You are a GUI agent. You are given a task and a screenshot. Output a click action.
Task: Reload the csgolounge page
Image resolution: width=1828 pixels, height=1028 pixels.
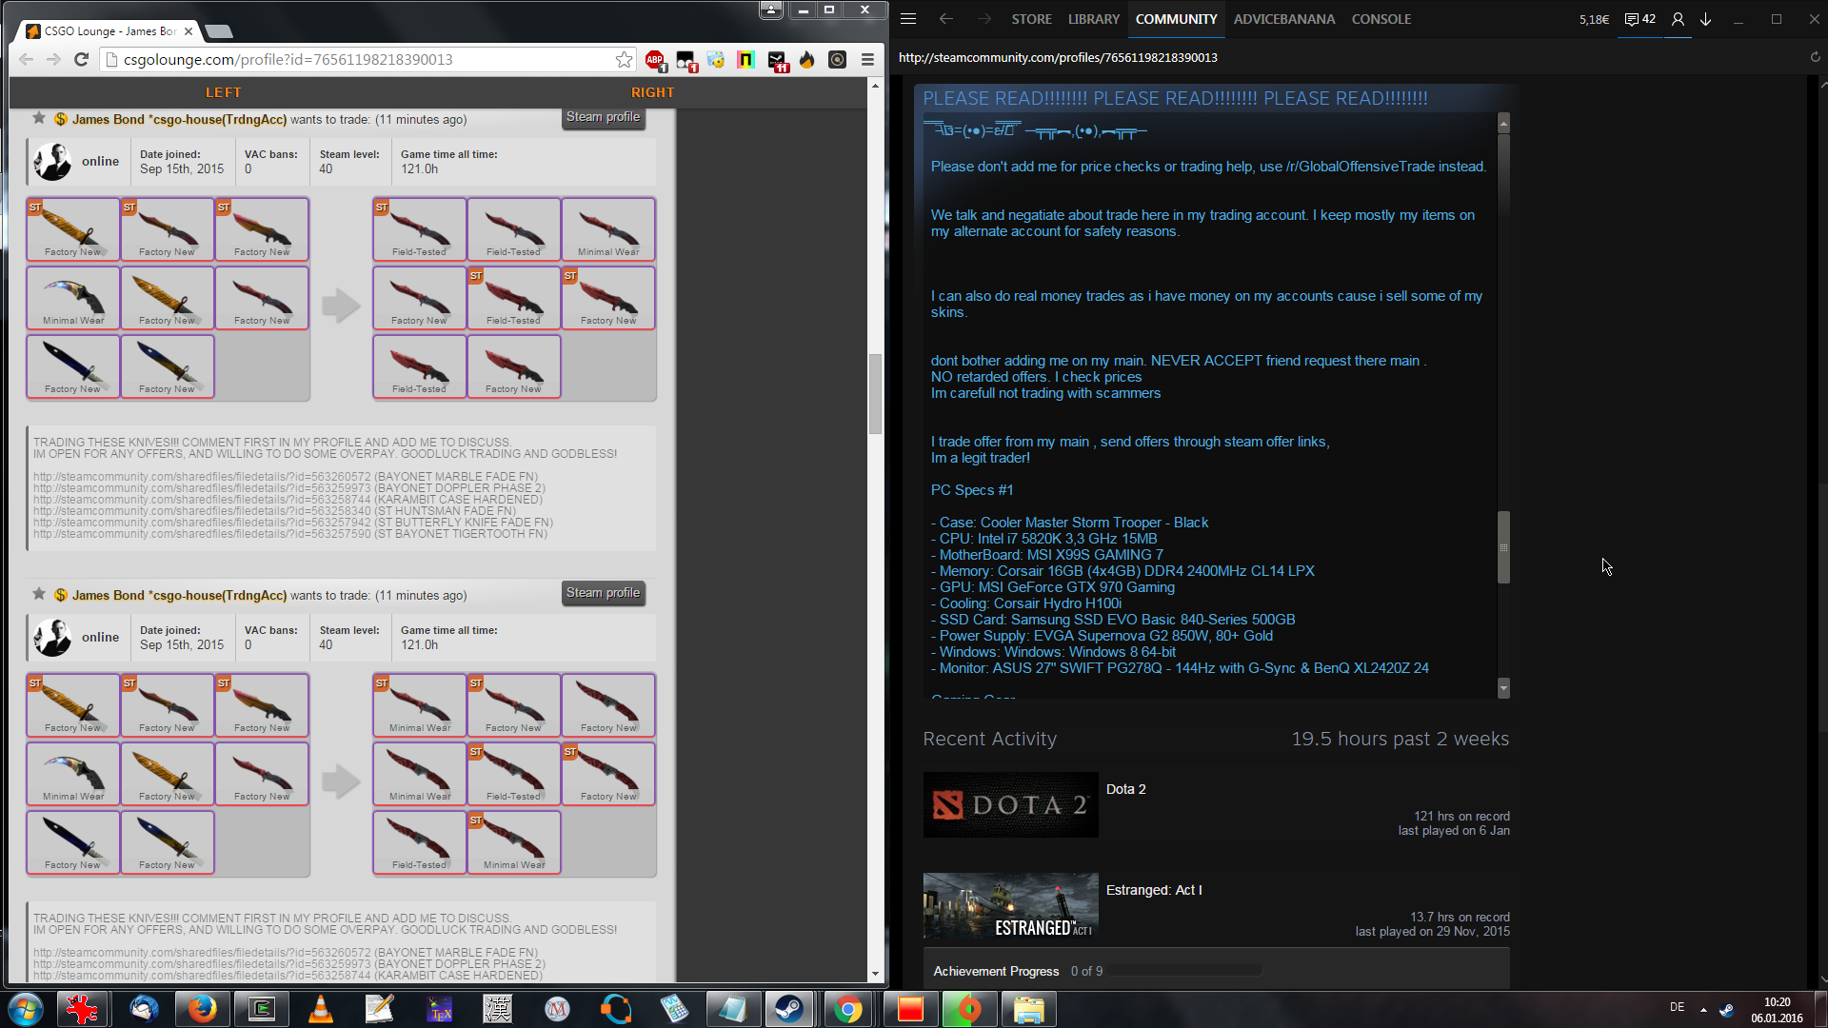point(82,60)
